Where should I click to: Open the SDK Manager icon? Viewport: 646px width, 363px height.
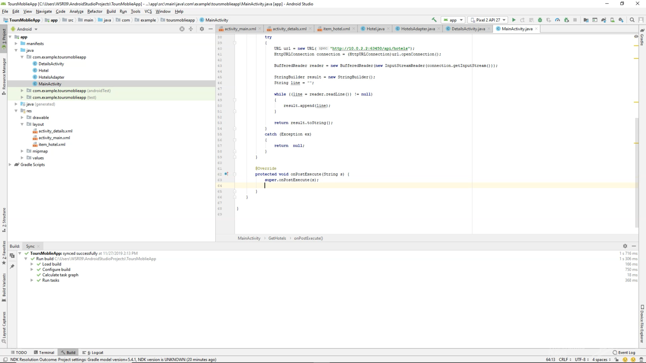tap(621, 20)
